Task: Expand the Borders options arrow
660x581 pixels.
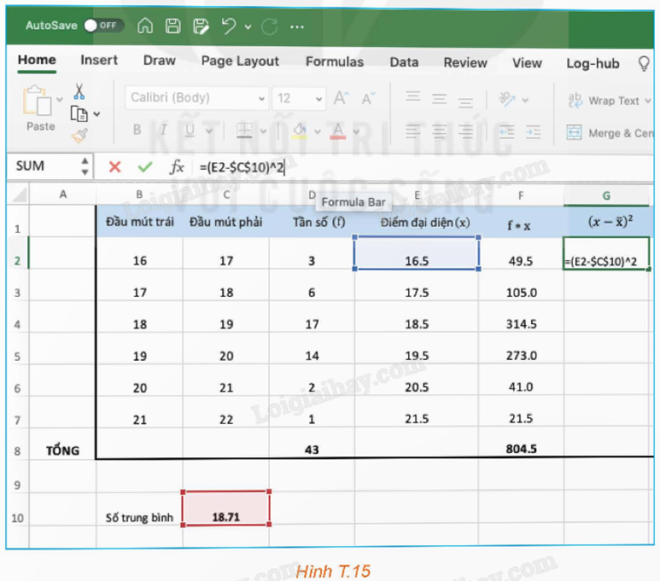Action: pos(264,131)
